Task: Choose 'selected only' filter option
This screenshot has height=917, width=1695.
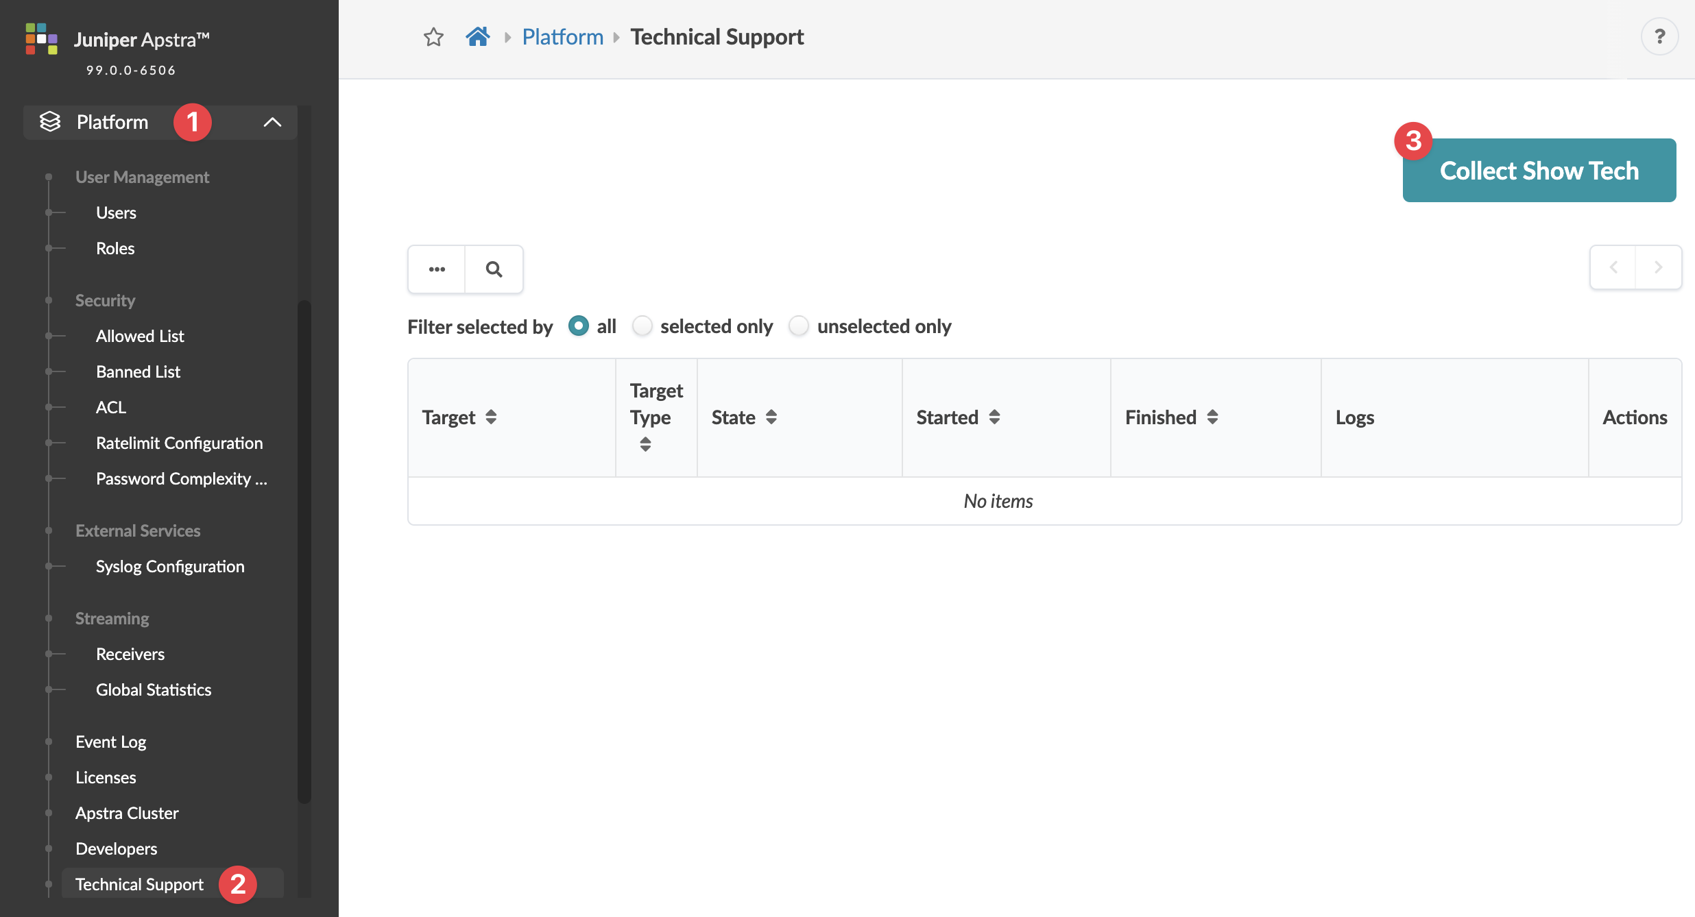Action: tap(642, 326)
